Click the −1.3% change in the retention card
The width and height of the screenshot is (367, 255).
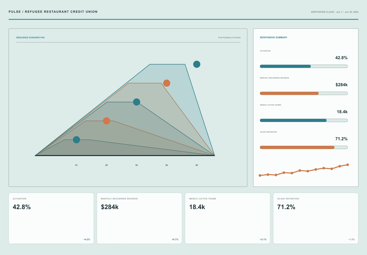click(351, 239)
